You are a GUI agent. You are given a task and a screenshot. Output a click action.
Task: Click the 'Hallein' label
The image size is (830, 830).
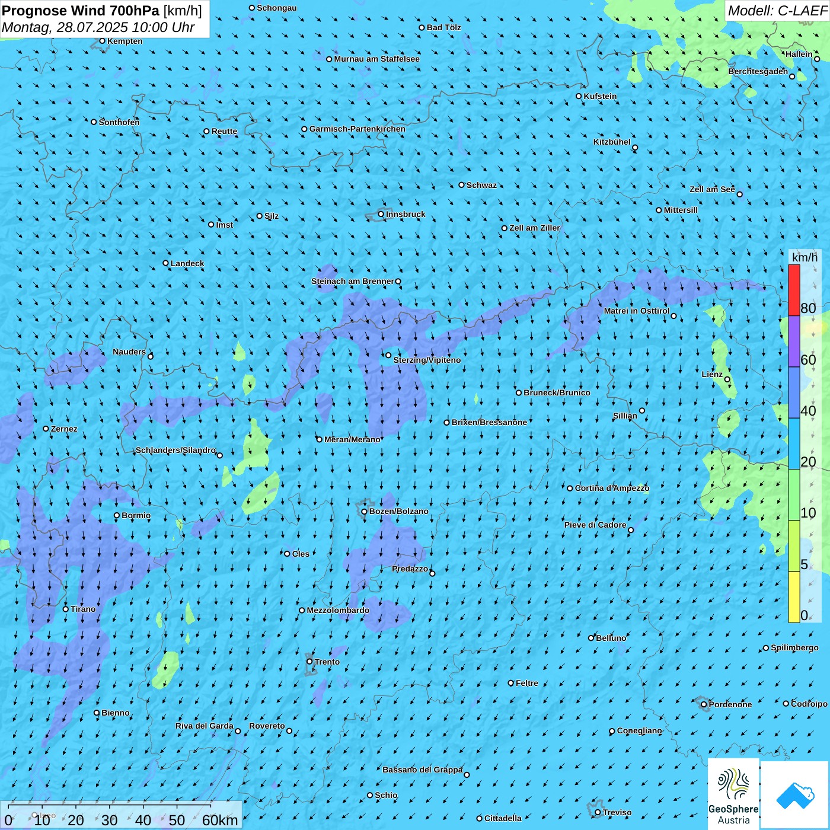[799, 54]
